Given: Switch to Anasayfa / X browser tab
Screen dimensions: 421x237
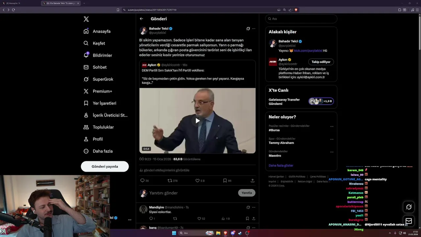Looking at the screenshot, I should (x=20, y=3).
